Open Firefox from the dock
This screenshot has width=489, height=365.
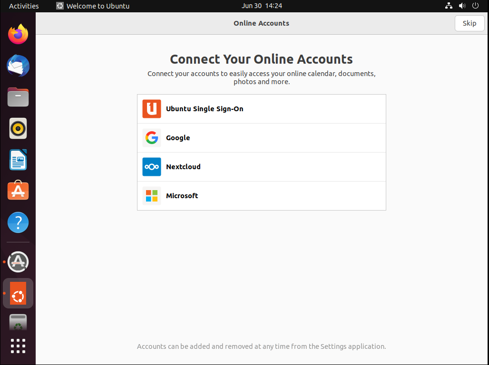coord(18,34)
